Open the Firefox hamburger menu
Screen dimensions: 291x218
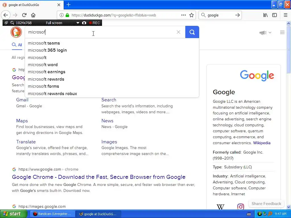pos(286,15)
